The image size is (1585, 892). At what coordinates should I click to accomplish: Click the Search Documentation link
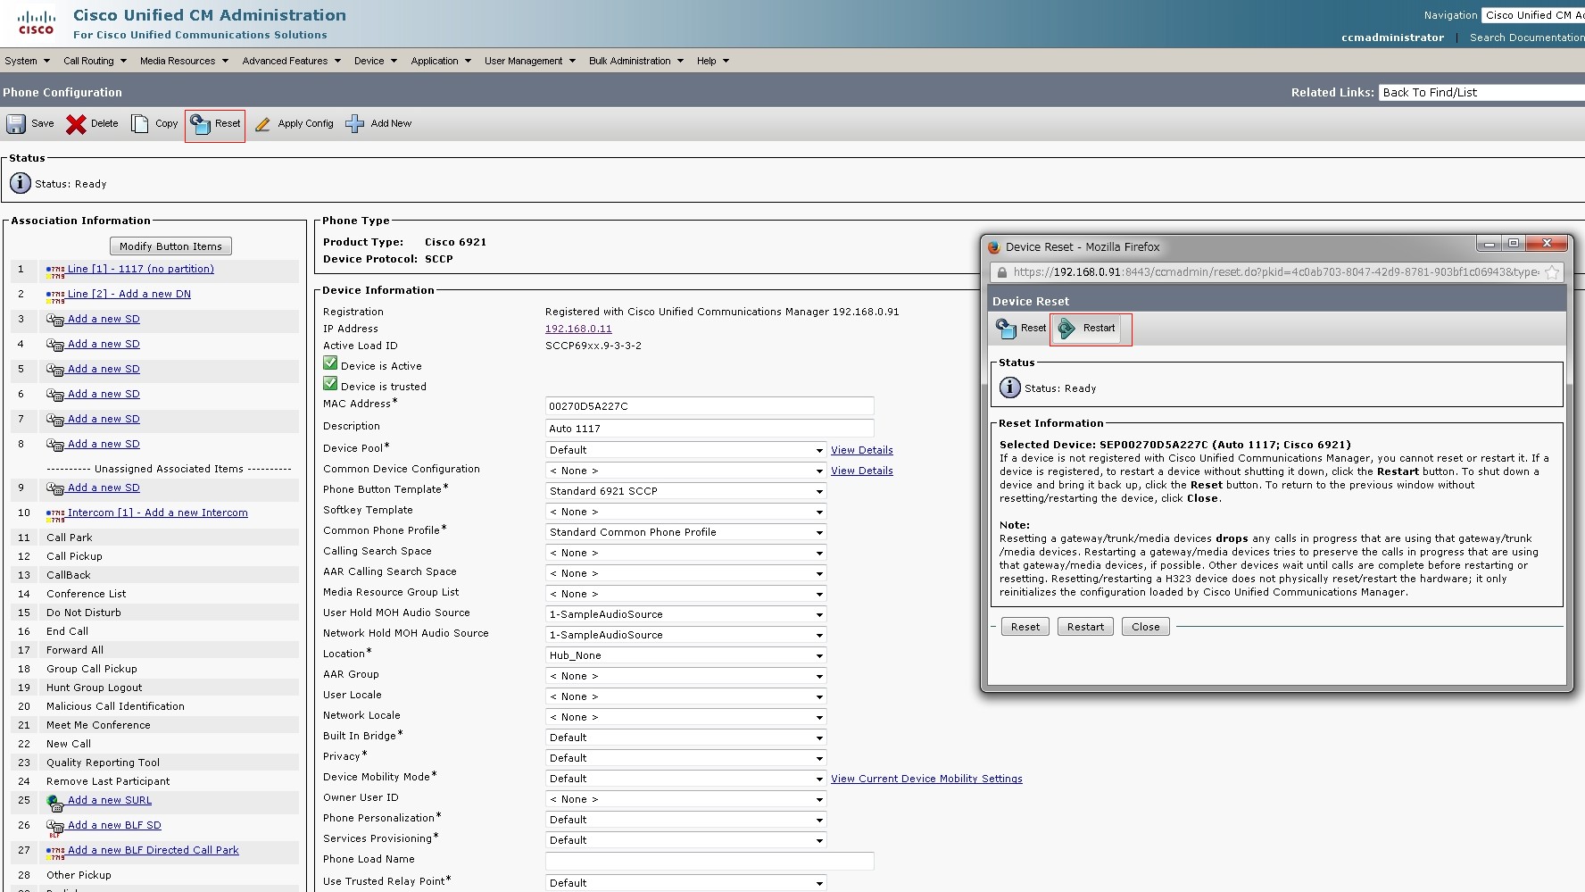(x=1527, y=38)
